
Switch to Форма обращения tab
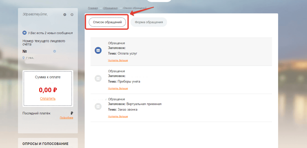[149, 22]
